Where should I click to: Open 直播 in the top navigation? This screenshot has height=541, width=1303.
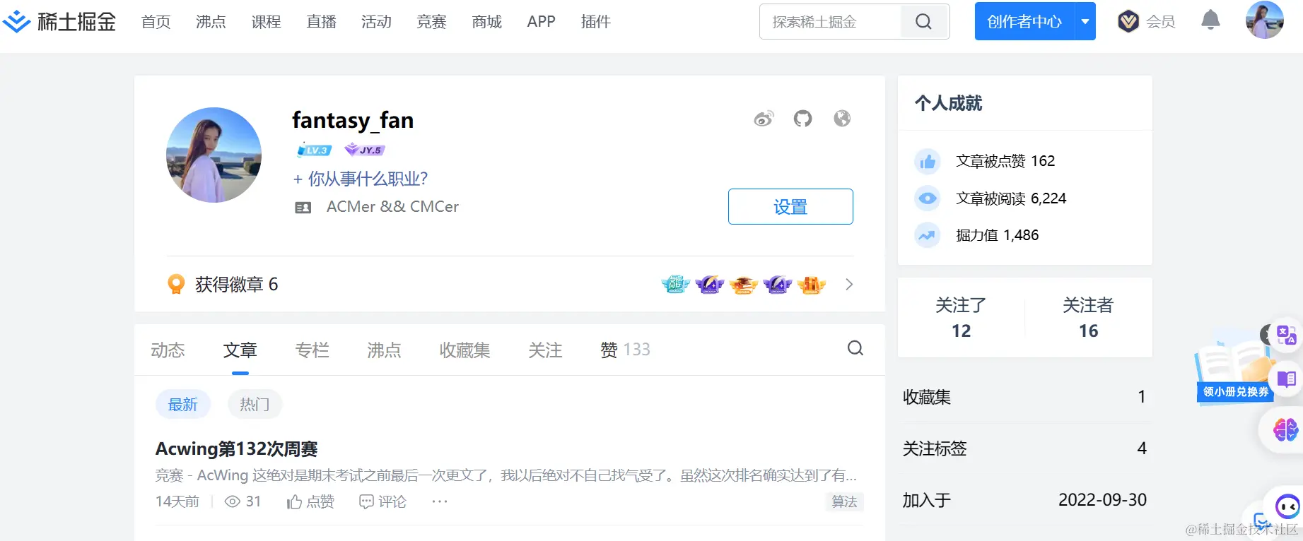pyautogui.click(x=321, y=22)
